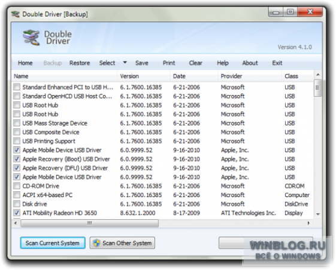Uncheck Apple Recovery (DFU) USB Driver checkbox
336x270 pixels.
(17, 168)
